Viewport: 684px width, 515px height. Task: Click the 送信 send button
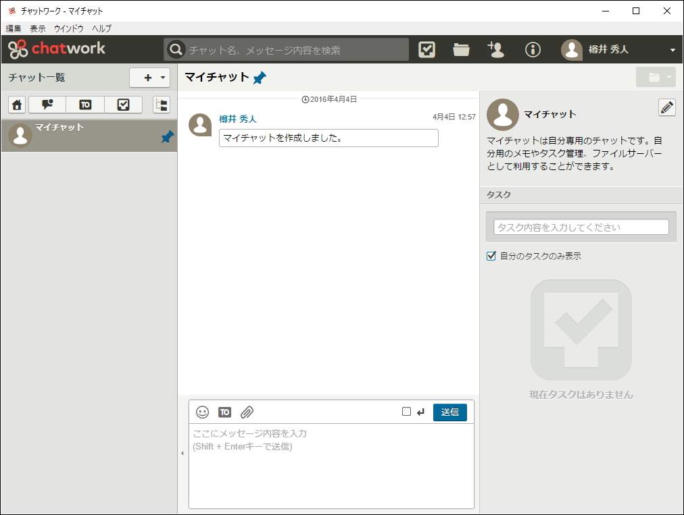click(x=450, y=412)
